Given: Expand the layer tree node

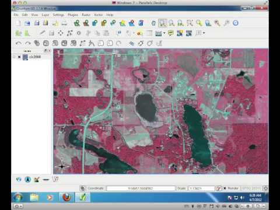Looking at the screenshot, I should 14,57.
